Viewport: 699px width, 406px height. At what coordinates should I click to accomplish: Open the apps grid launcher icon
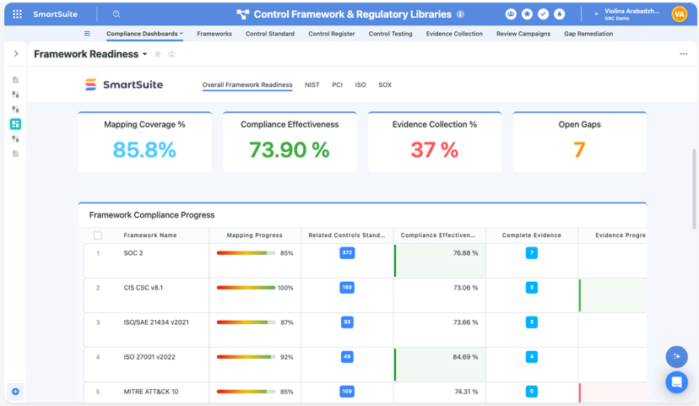(18, 14)
